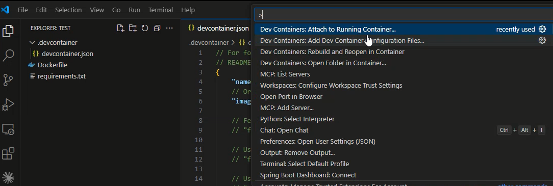The image size is (553, 186).
Task: Click the VS Code logo icon
Action: (5, 10)
